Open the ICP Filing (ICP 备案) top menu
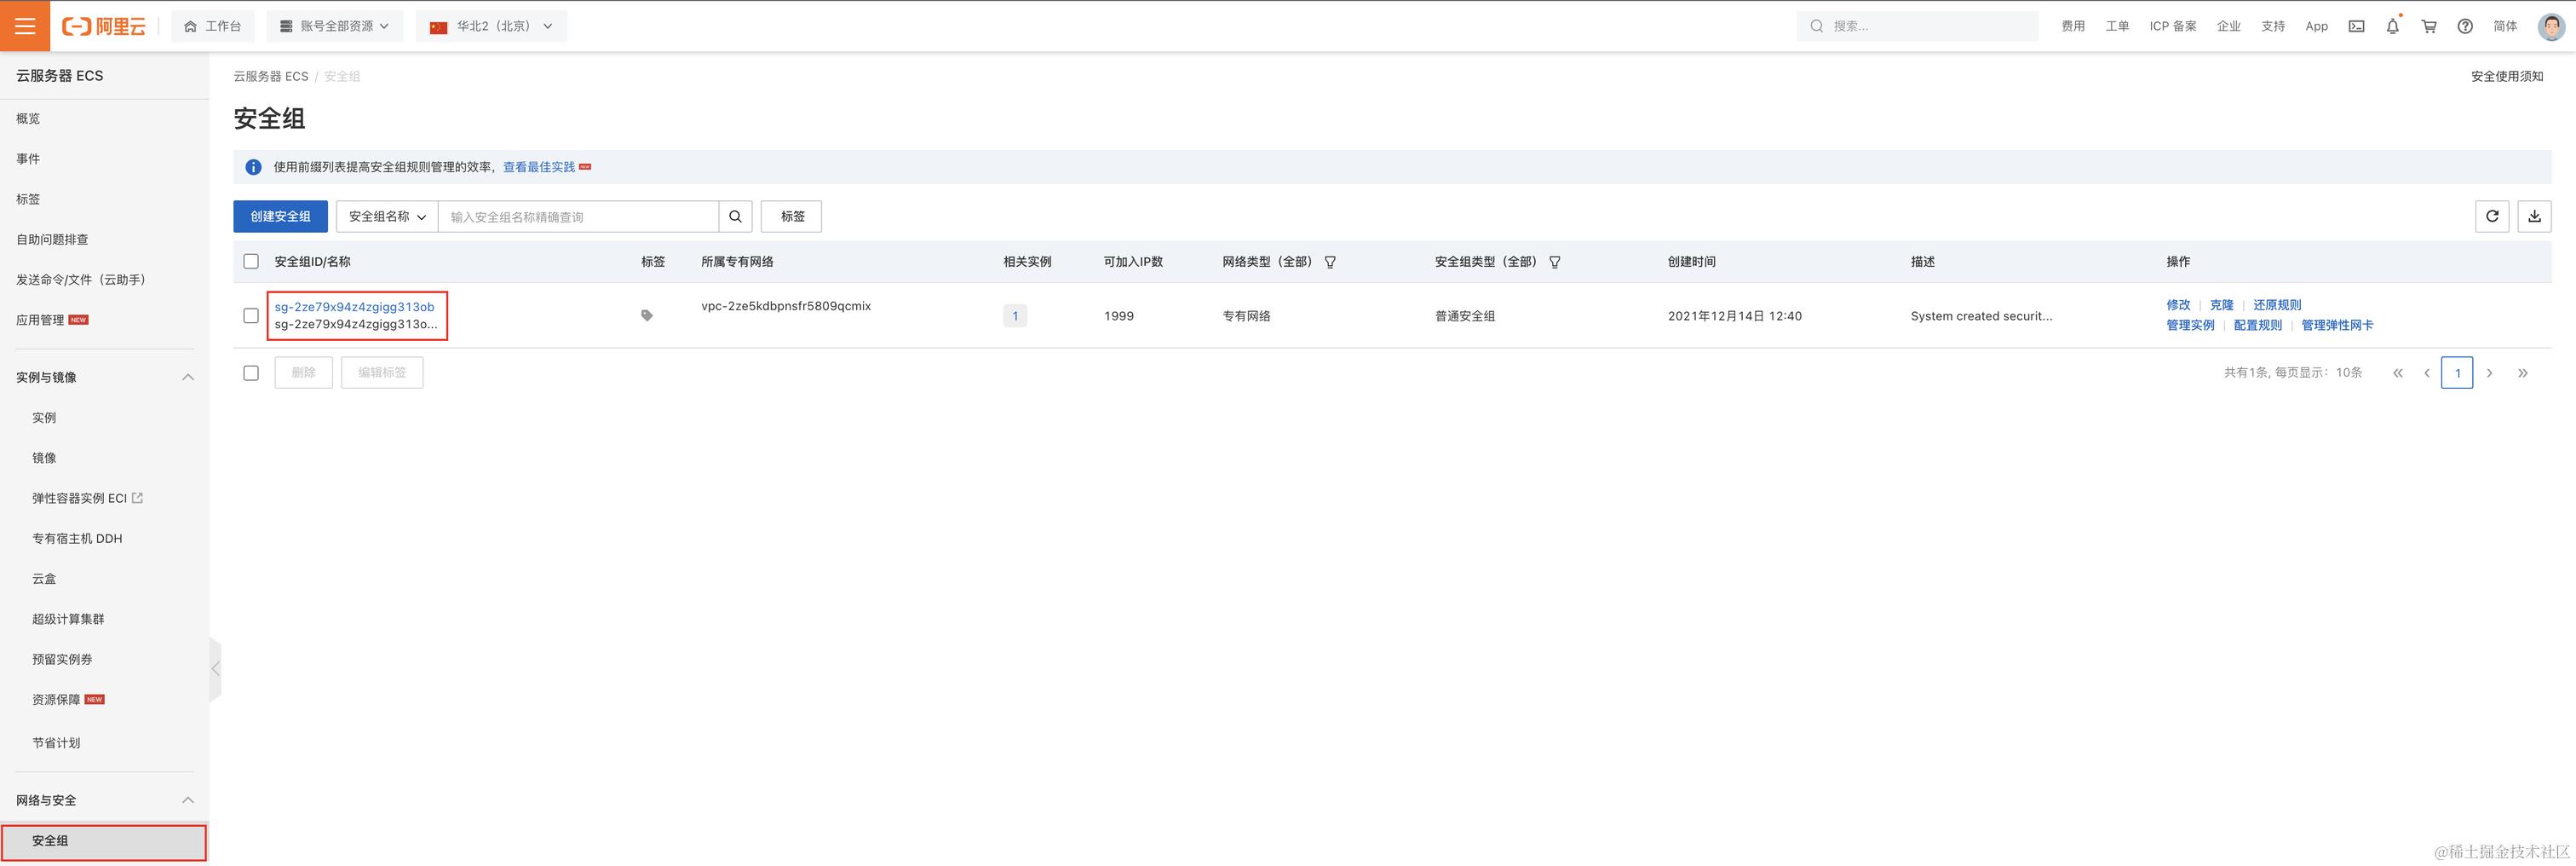 coord(2173,26)
